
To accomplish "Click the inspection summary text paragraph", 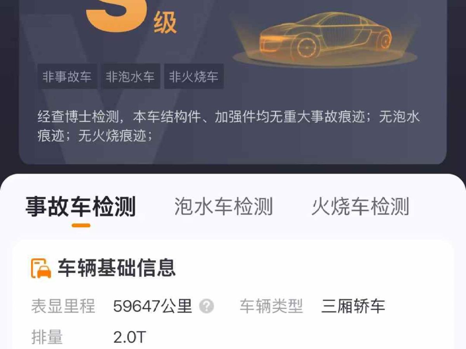I will (229, 126).
